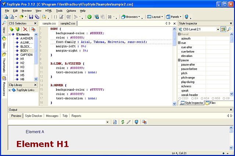This screenshot has width=235, height=156.
Task: Open the File menu
Action: (7, 11)
